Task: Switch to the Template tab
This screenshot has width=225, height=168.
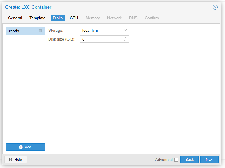Action: pyautogui.click(x=37, y=18)
